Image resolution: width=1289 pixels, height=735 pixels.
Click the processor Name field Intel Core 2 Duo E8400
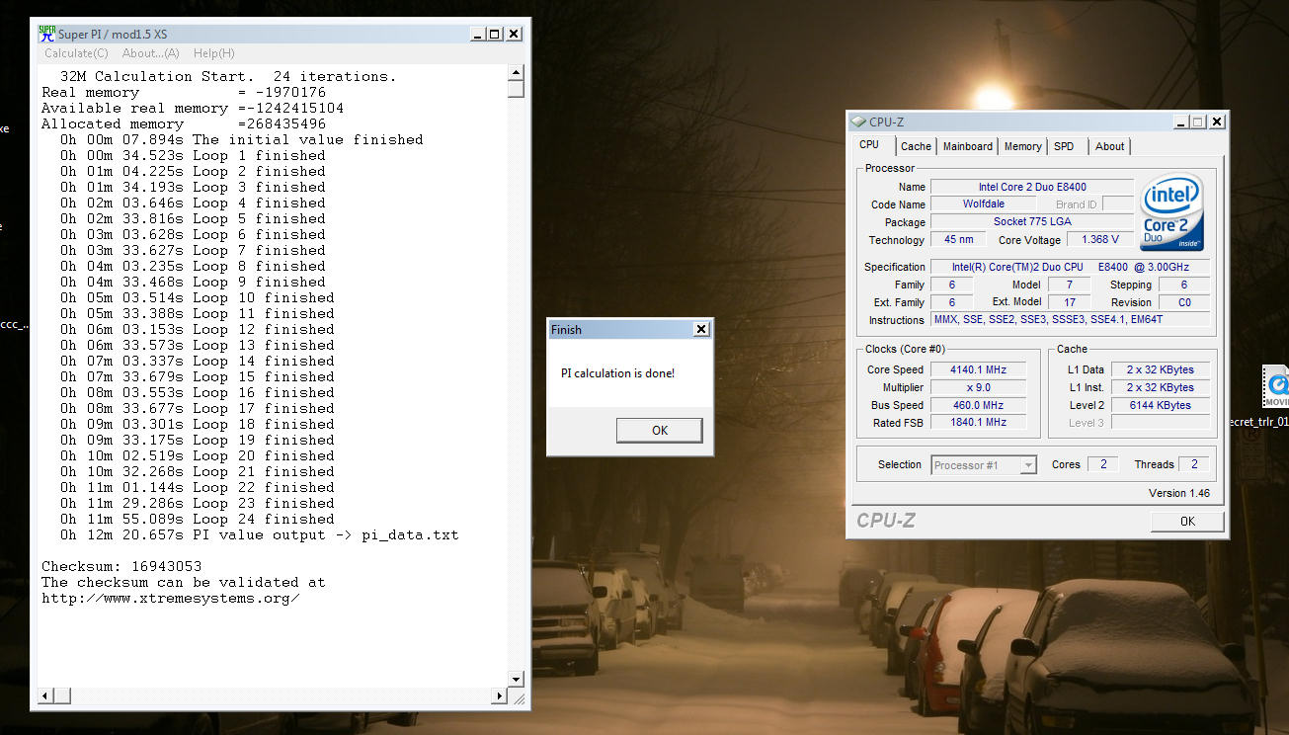pyautogui.click(x=1031, y=187)
